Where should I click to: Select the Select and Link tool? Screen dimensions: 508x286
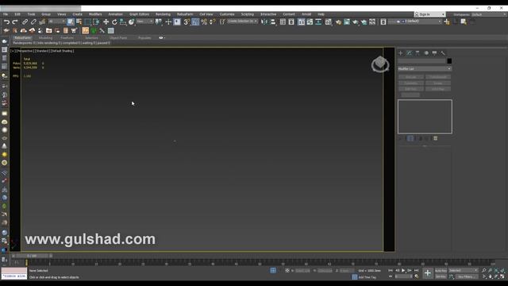pos(25,21)
